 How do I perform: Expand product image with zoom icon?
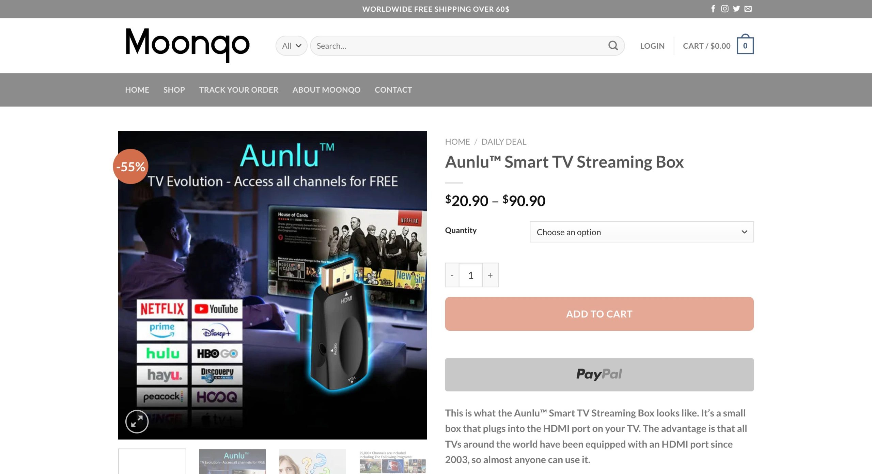click(x=137, y=422)
